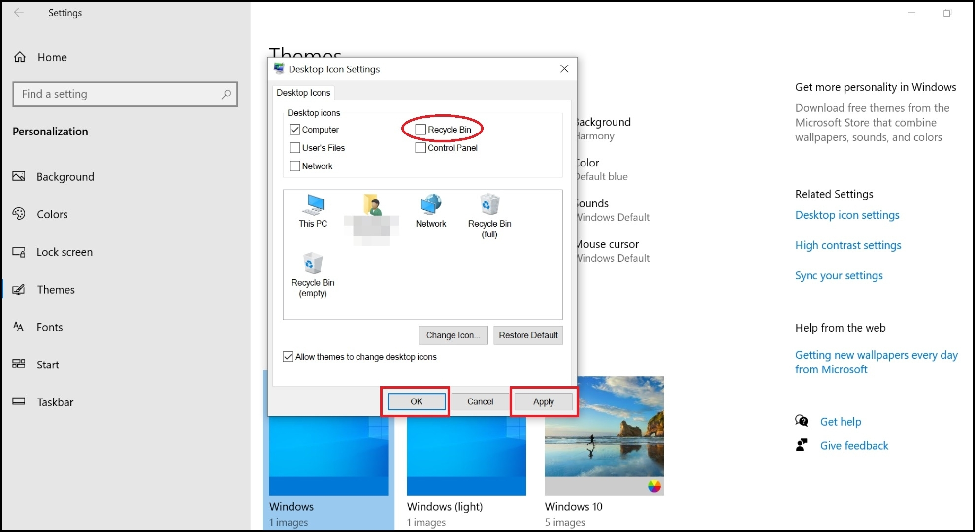
Task: Click the Home icon in sidebar
Action: pyautogui.click(x=20, y=57)
